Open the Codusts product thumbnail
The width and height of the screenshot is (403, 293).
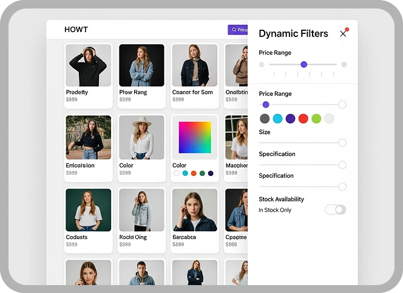tap(89, 210)
